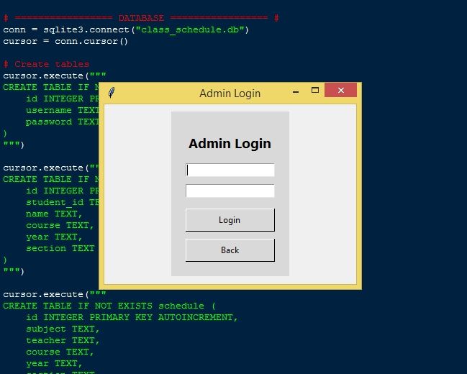Click the "# Create tables" comment
467x374 pixels.
point(46,64)
